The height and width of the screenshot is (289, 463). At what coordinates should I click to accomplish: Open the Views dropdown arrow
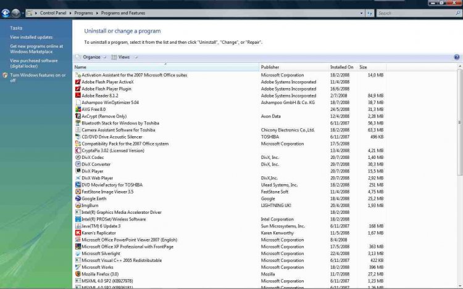click(136, 57)
